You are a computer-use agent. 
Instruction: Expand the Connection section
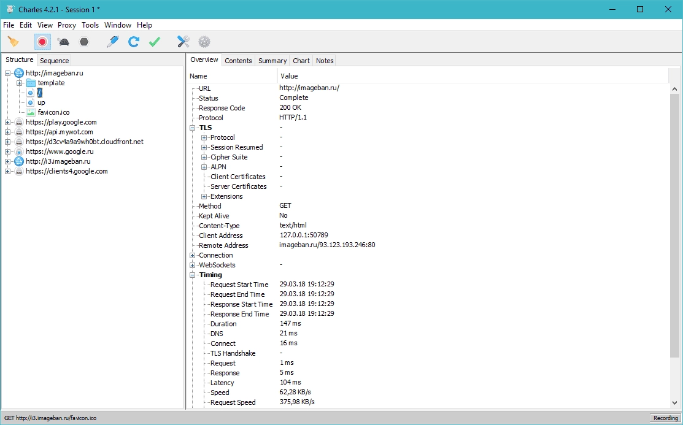point(192,256)
